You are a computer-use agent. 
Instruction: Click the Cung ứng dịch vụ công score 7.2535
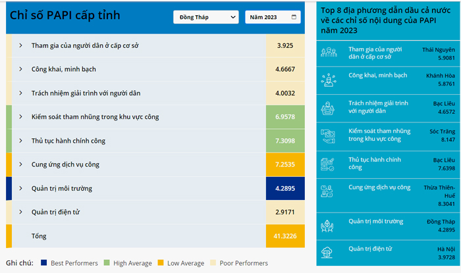pyautogui.click(x=285, y=164)
